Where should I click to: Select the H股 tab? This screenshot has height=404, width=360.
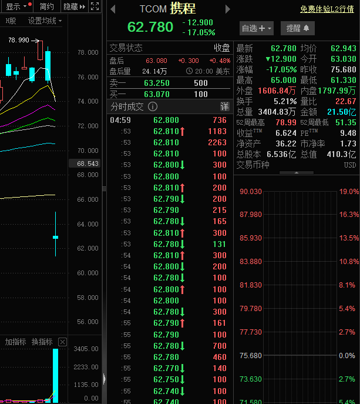click(x=11, y=21)
